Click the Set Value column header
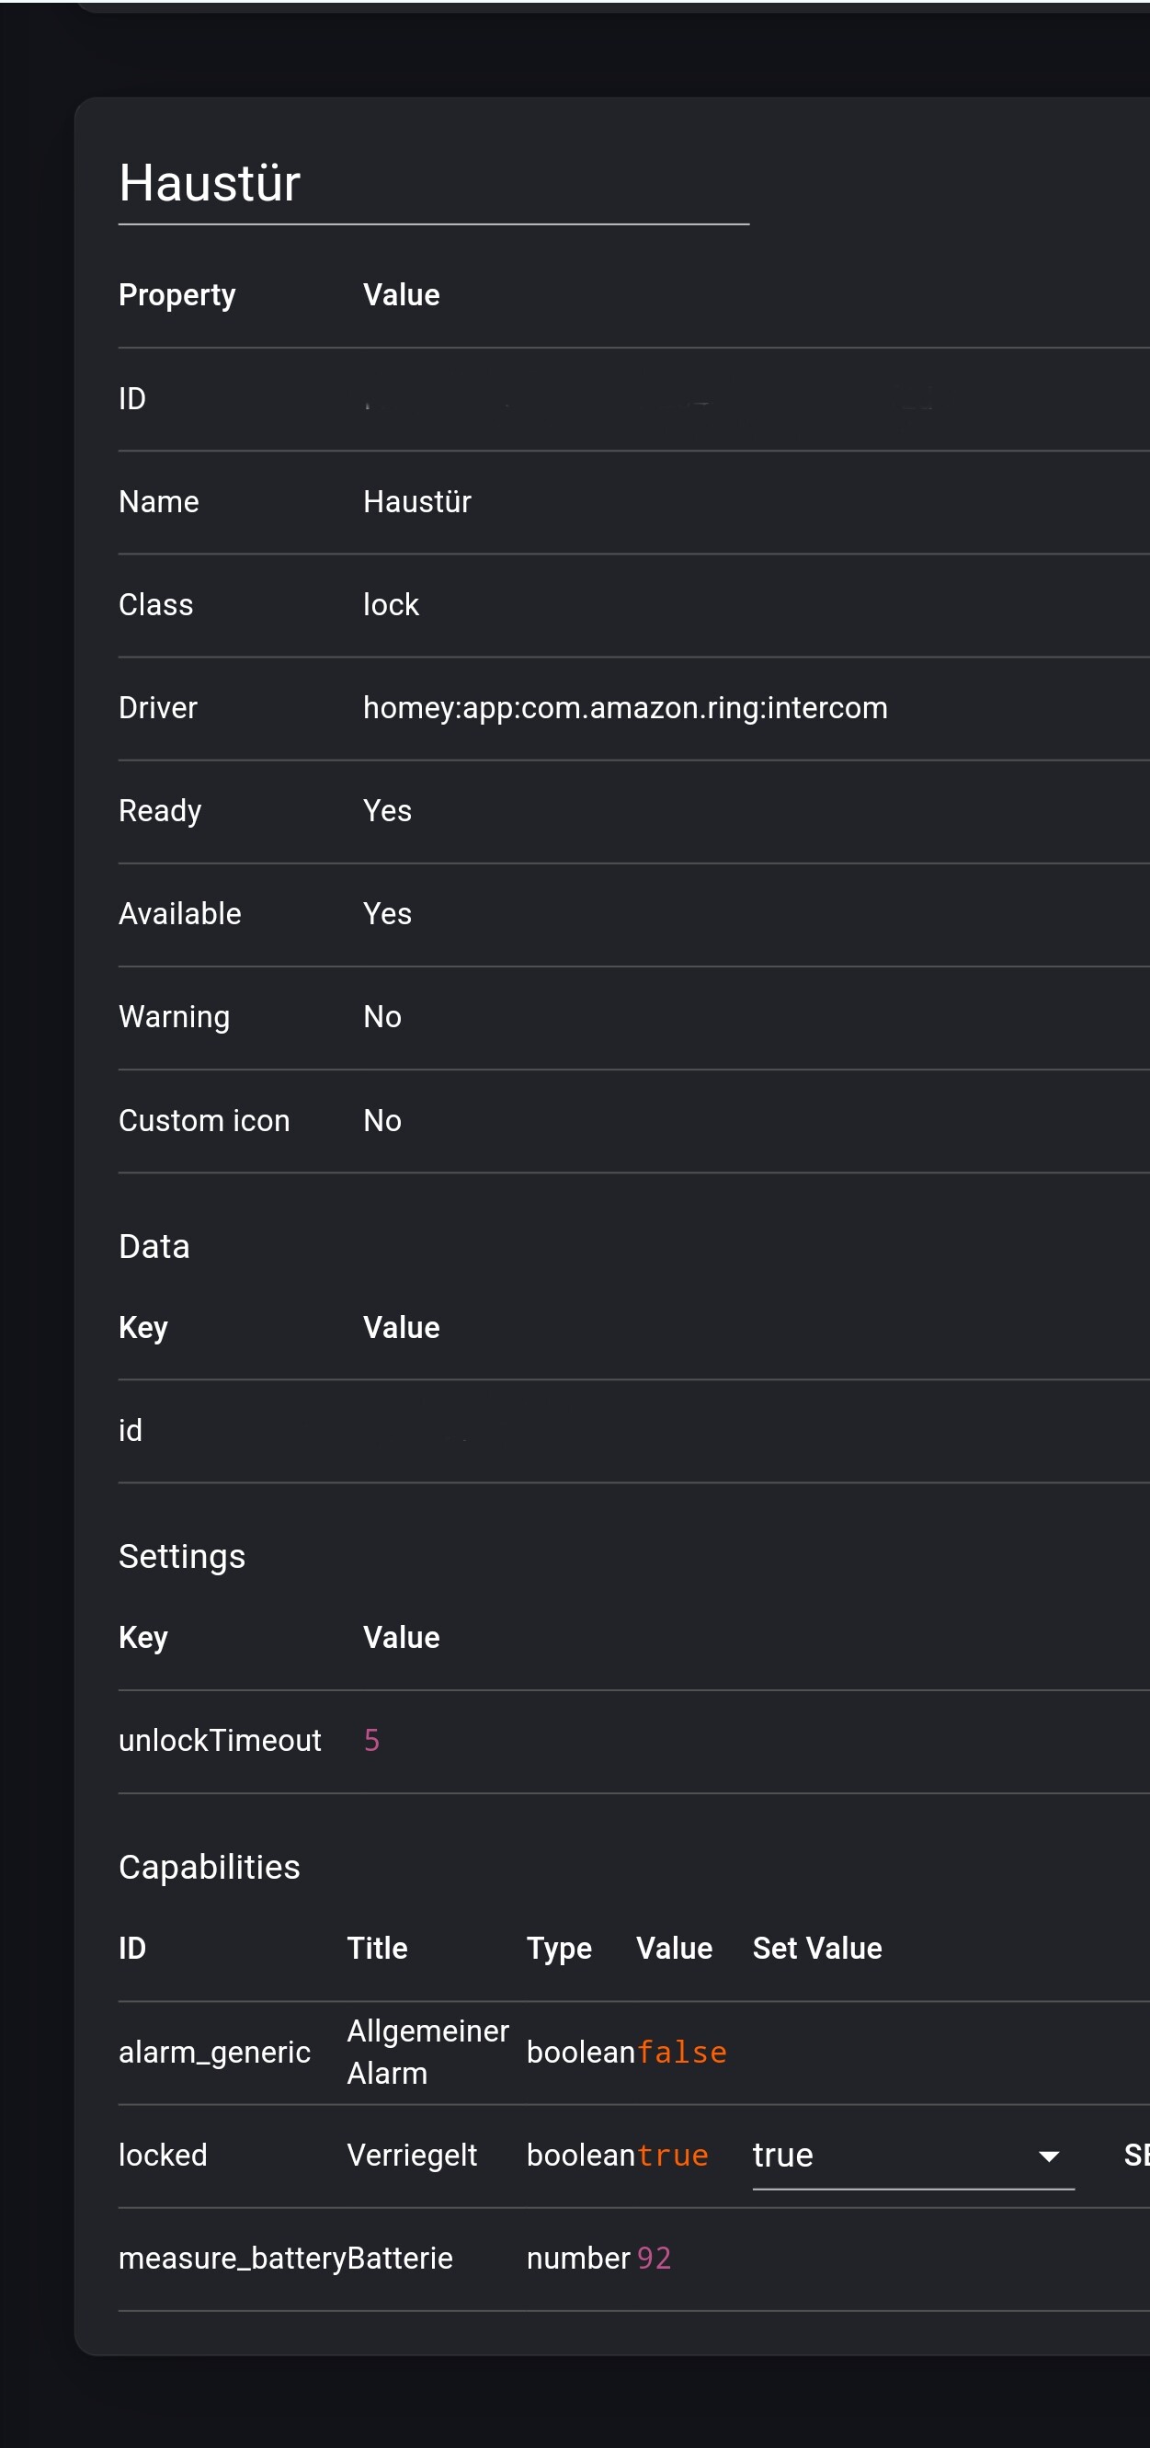 pos(816,1947)
